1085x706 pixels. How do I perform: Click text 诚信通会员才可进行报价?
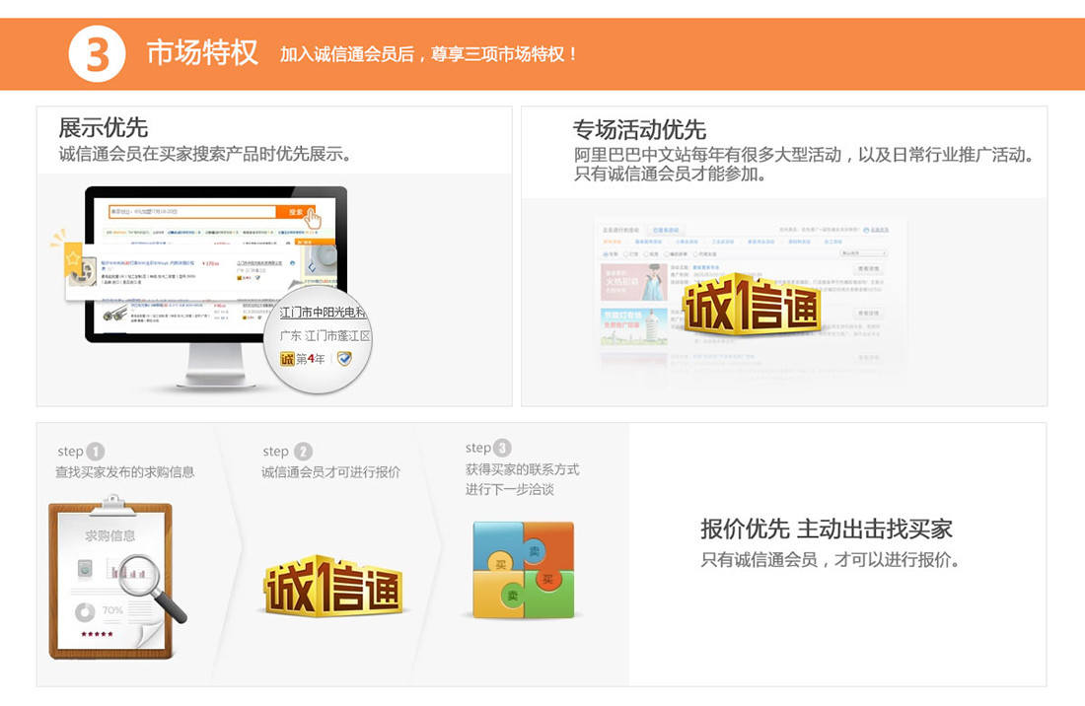(x=330, y=472)
